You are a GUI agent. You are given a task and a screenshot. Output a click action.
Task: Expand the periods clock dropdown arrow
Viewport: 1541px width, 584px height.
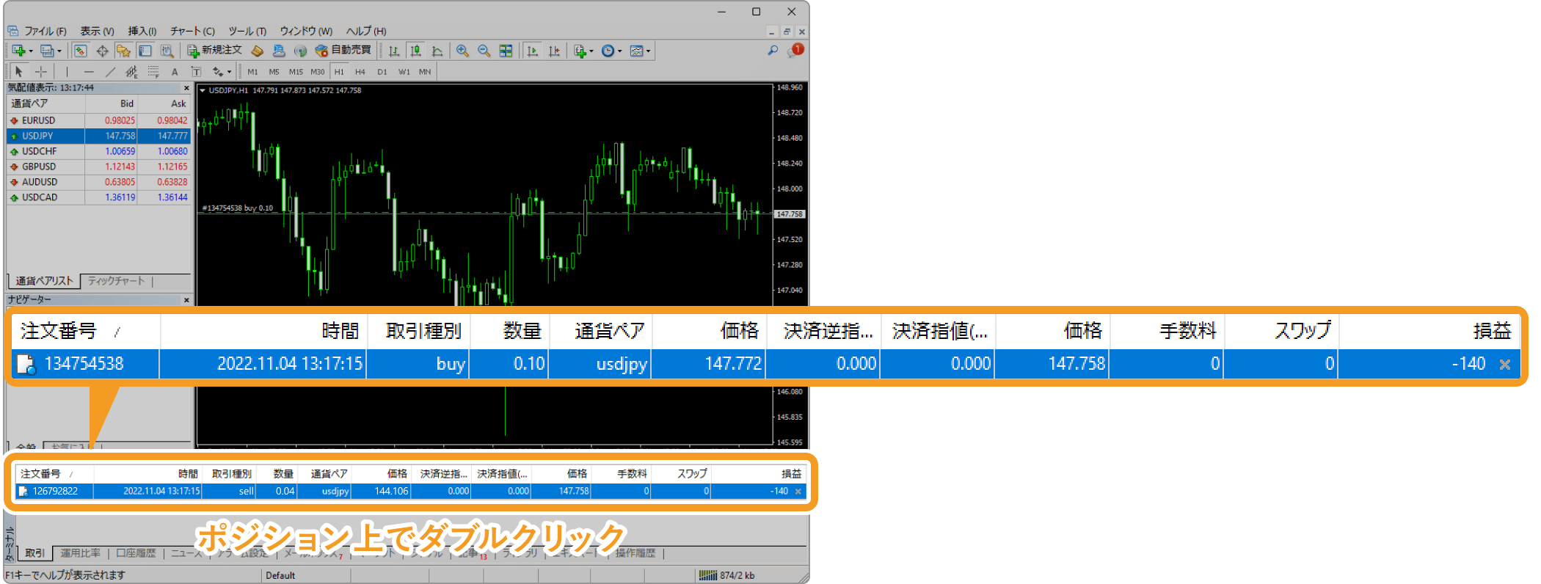[620, 51]
